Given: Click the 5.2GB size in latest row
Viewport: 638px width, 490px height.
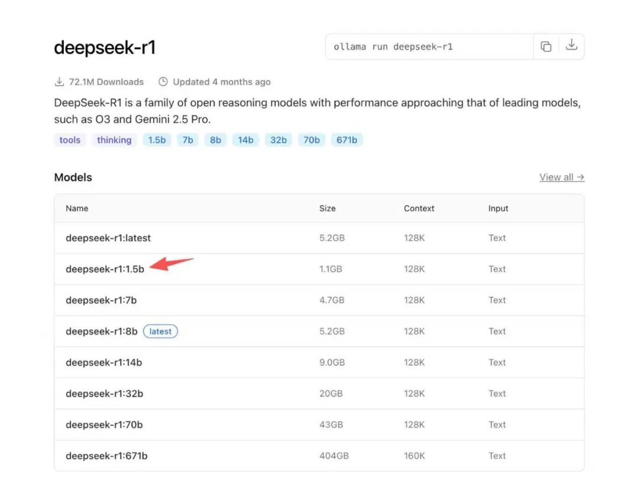Looking at the screenshot, I should click(x=332, y=238).
